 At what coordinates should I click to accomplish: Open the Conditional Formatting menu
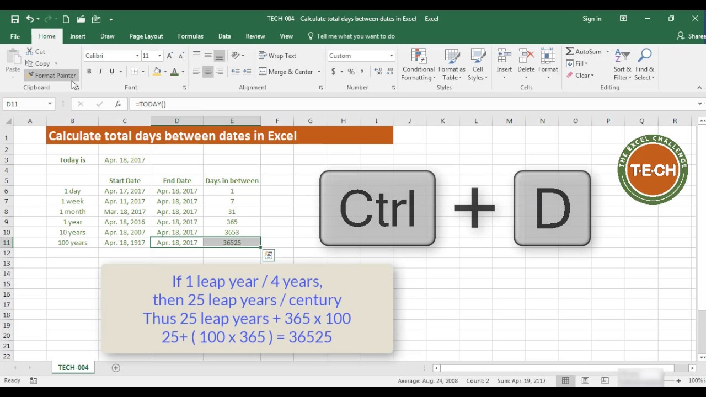point(418,65)
